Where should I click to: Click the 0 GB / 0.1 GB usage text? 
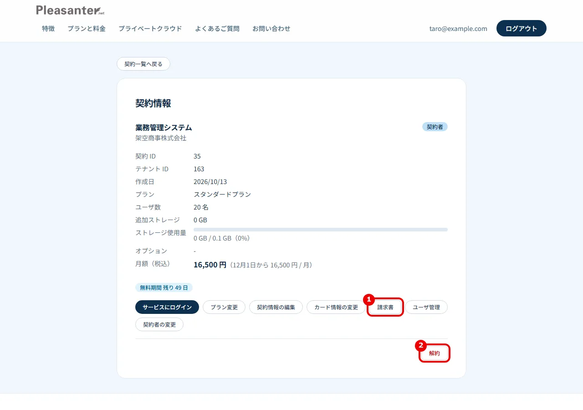[222, 238]
